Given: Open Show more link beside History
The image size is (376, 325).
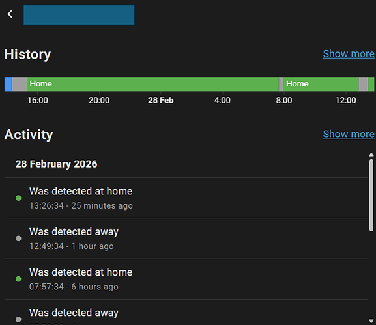Looking at the screenshot, I should click(x=349, y=54).
